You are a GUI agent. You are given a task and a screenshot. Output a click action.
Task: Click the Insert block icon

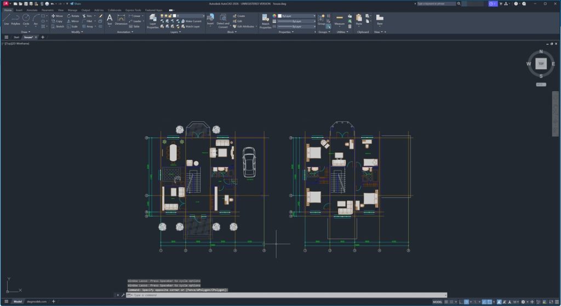[210, 19]
